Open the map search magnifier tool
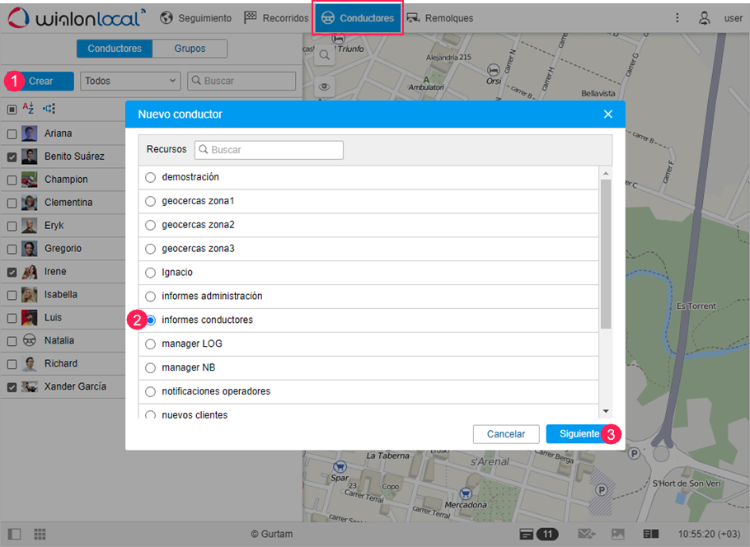750x547 pixels. click(325, 55)
